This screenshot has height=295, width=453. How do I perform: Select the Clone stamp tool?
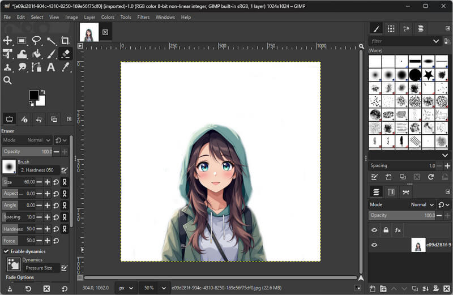click(x=7, y=67)
